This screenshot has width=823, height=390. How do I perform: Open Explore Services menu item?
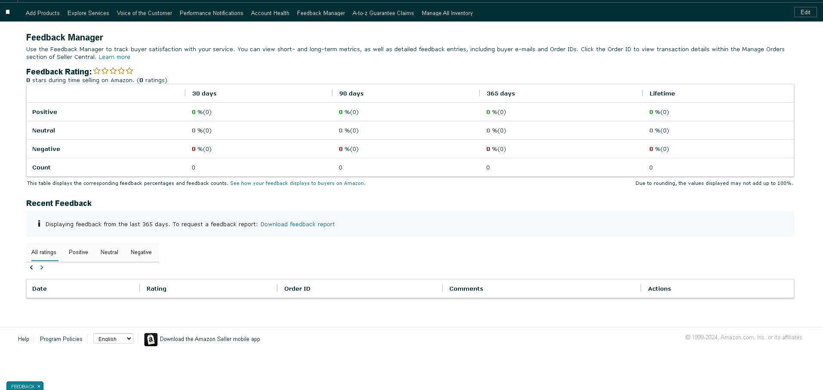click(x=88, y=13)
